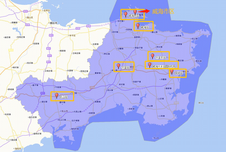Viewport: 226px width, 152px height.
Task: Click the 文登站 station label
Action: (x=125, y=67)
